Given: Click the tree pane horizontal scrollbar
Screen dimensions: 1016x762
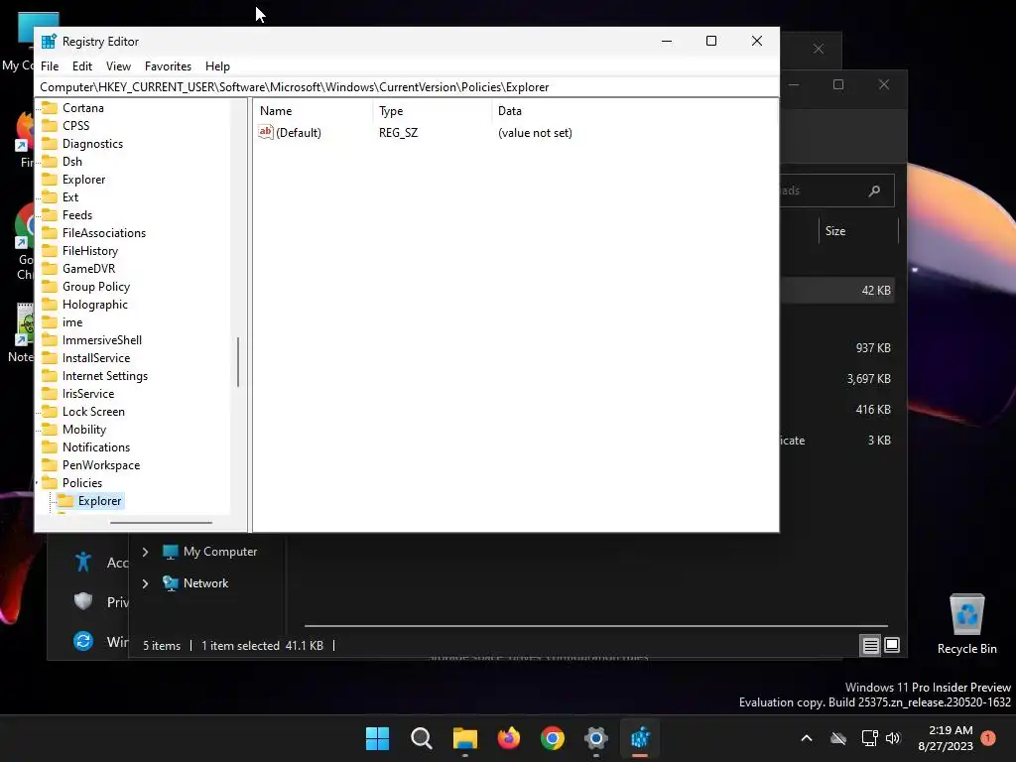Looking at the screenshot, I should pos(161,522).
